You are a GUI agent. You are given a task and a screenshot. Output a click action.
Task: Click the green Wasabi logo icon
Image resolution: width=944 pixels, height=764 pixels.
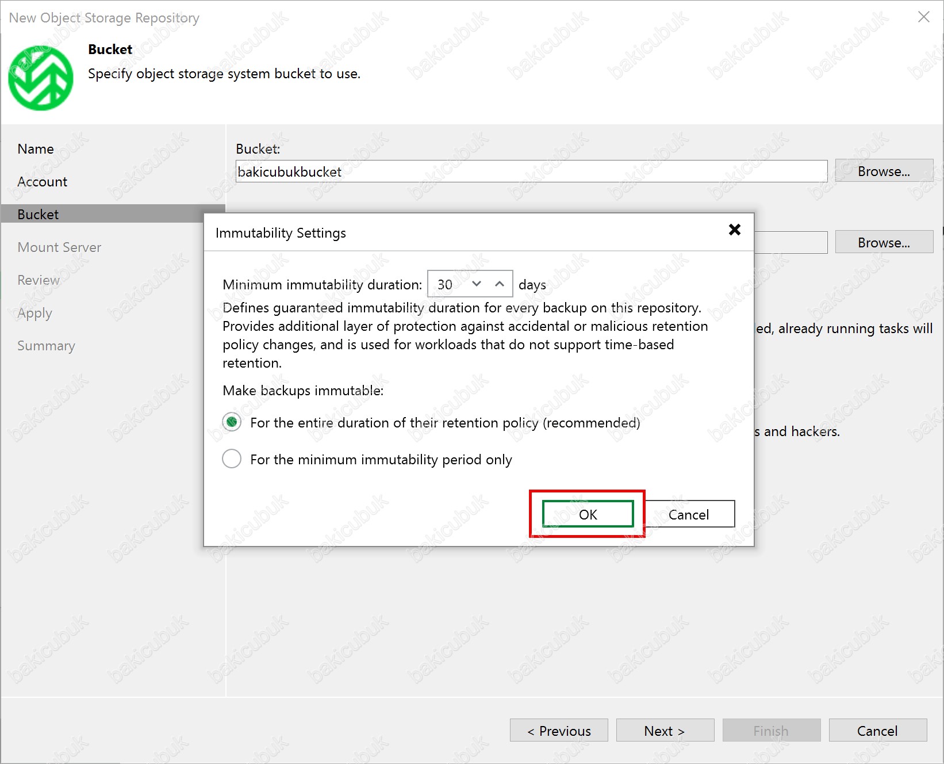coord(40,78)
